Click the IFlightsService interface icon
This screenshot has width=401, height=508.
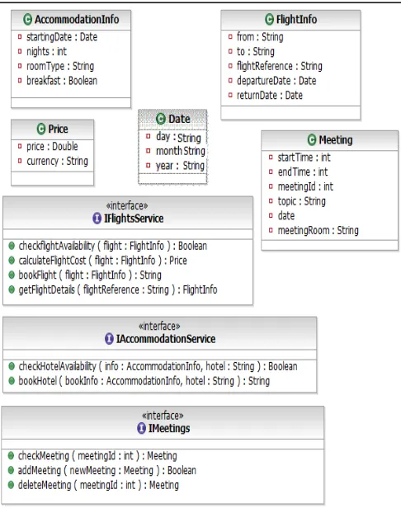pos(97,219)
